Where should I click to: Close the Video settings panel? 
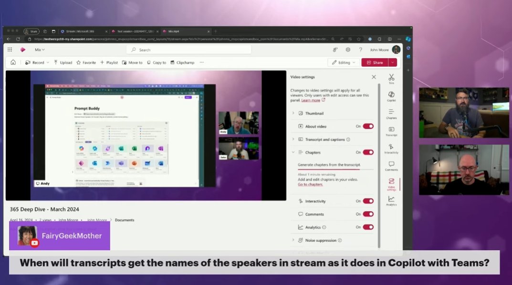coord(374,77)
